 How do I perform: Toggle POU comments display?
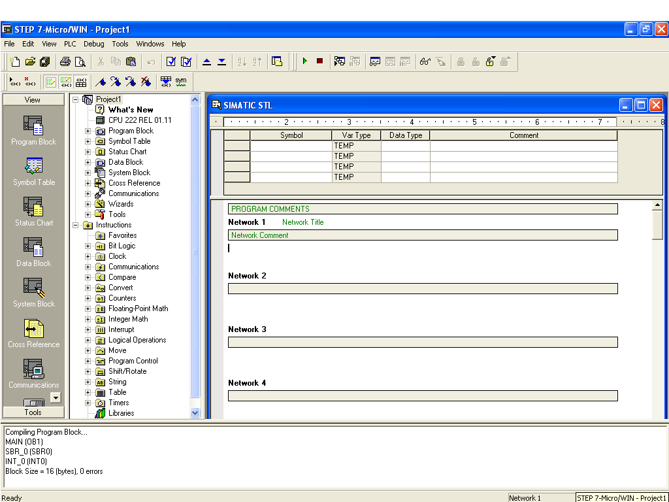tap(50, 81)
